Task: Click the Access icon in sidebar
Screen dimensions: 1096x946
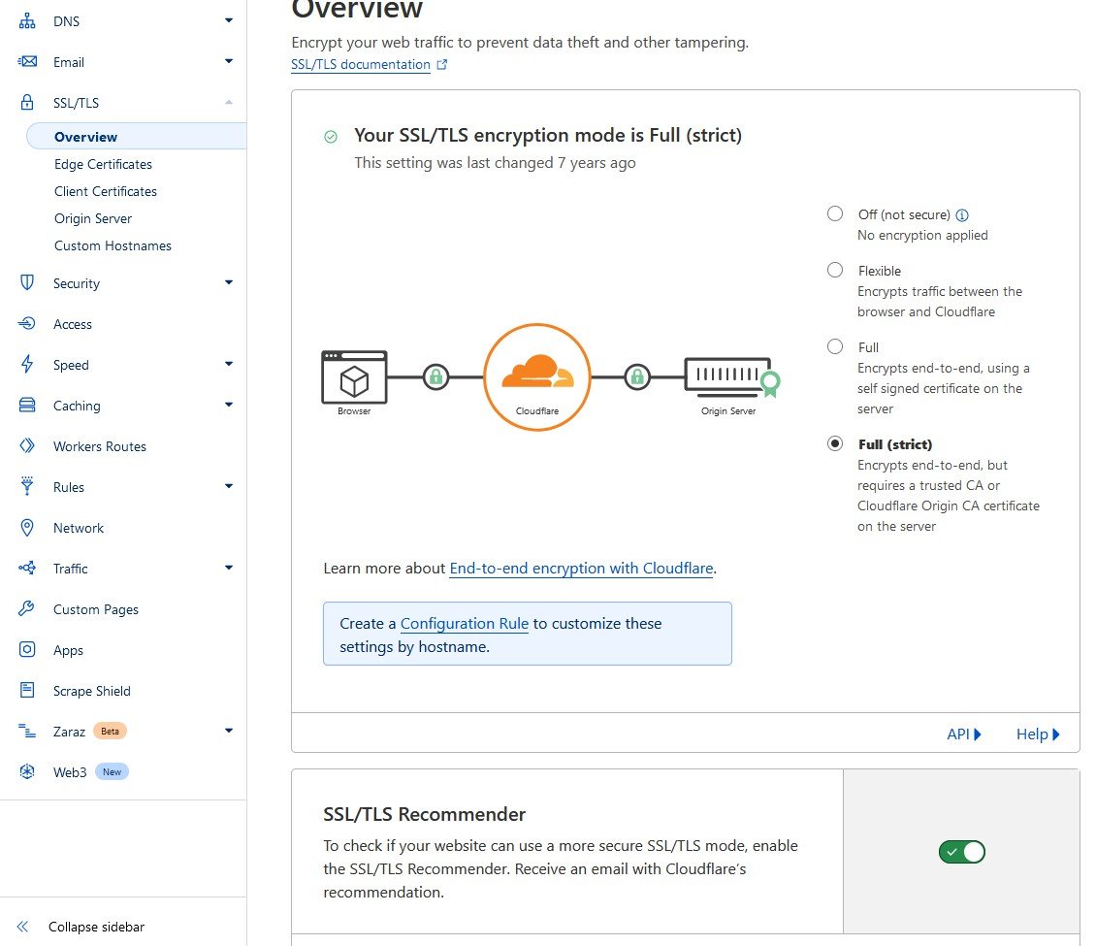Action: click(26, 323)
